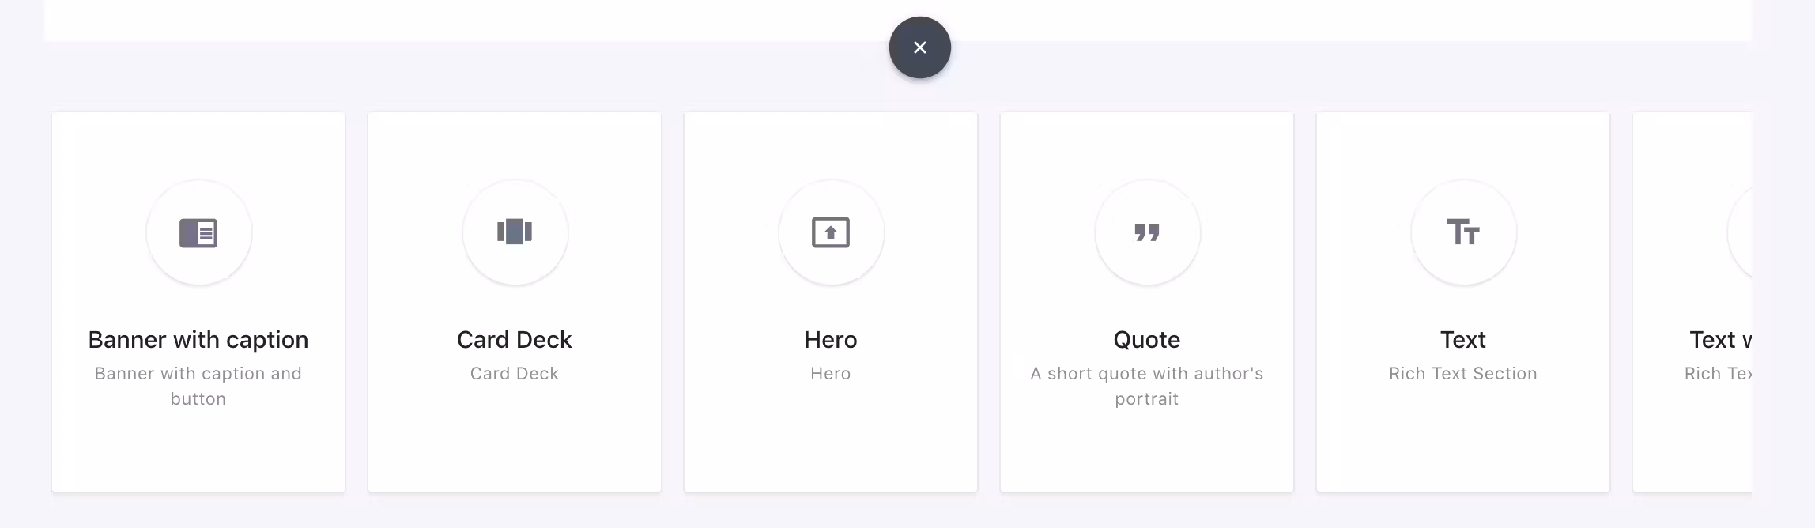Click "A short quote with author's portrait" text
Screen dimensions: 1815x528
1147,386
